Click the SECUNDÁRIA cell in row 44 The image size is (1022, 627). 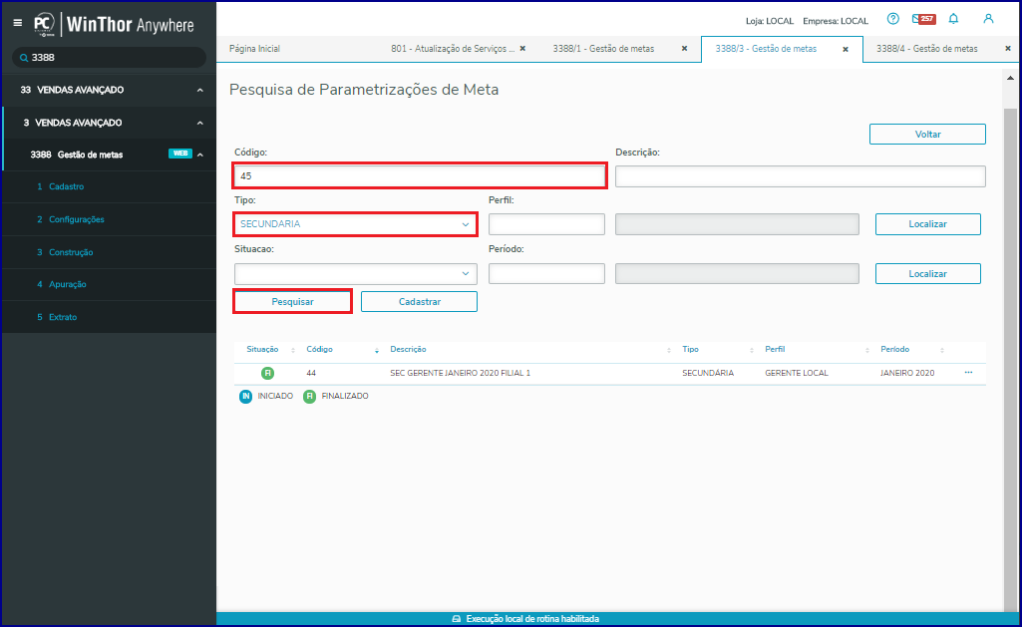[708, 374]
